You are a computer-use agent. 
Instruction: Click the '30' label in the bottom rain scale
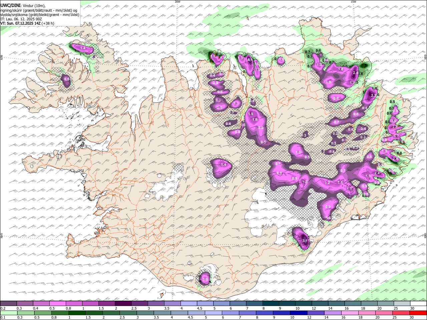(412, 317)
